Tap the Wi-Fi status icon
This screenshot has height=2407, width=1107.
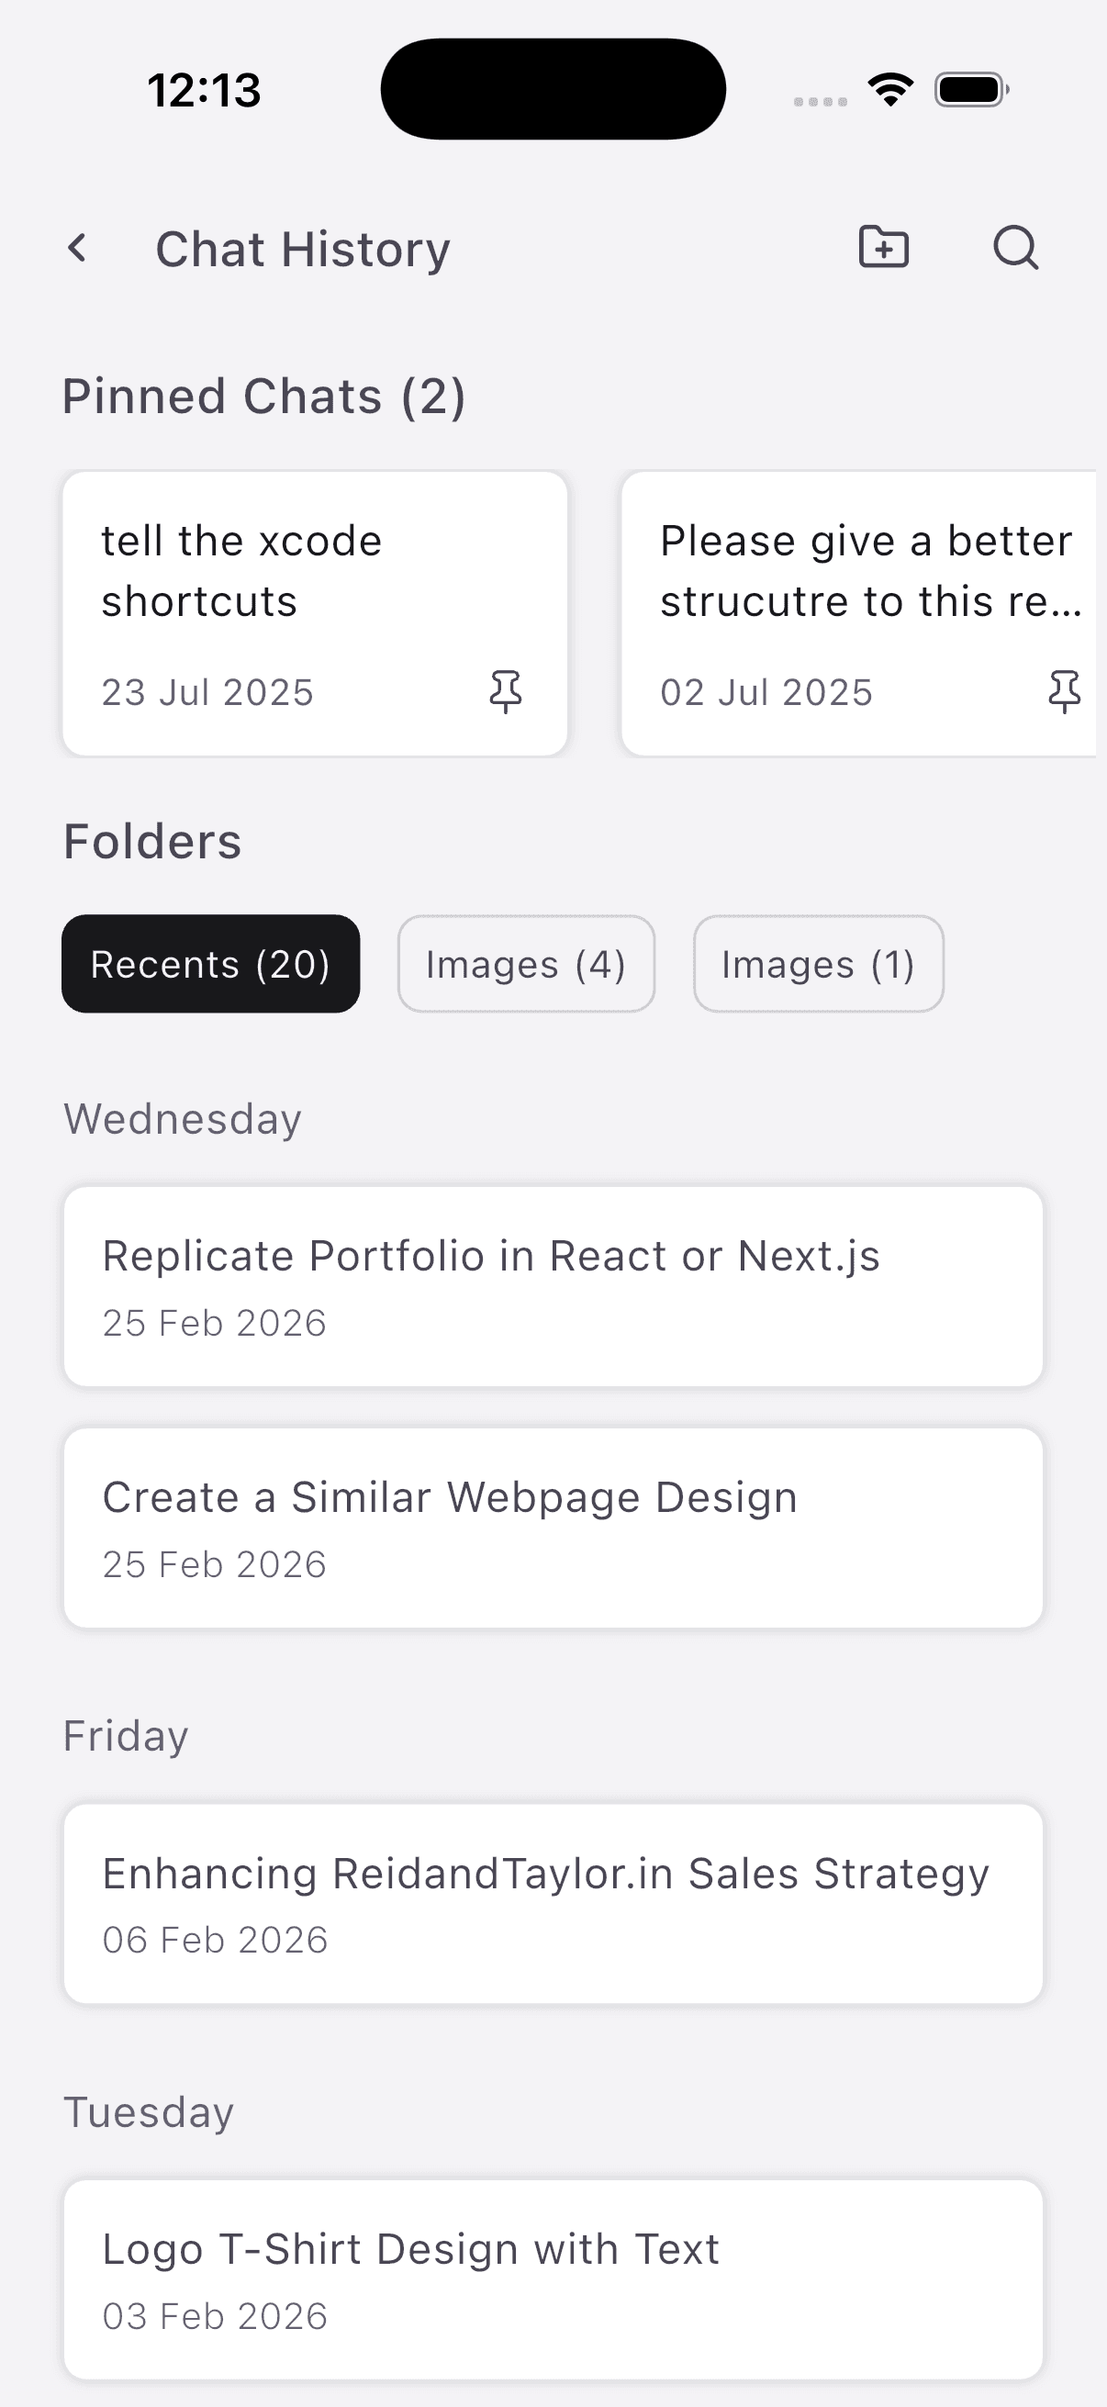890,90
